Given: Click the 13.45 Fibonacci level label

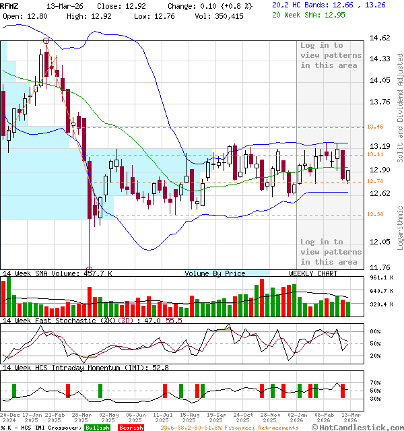Looking at the screenshot, I should pyautogui.click(x=374, y=127).
